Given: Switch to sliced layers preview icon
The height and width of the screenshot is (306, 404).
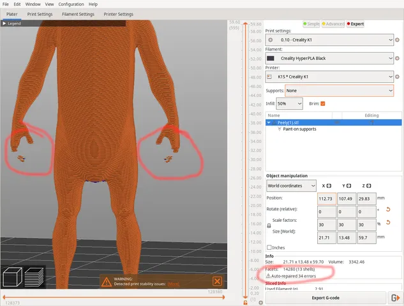Looking at the screenshot, I should coord(34,277).
